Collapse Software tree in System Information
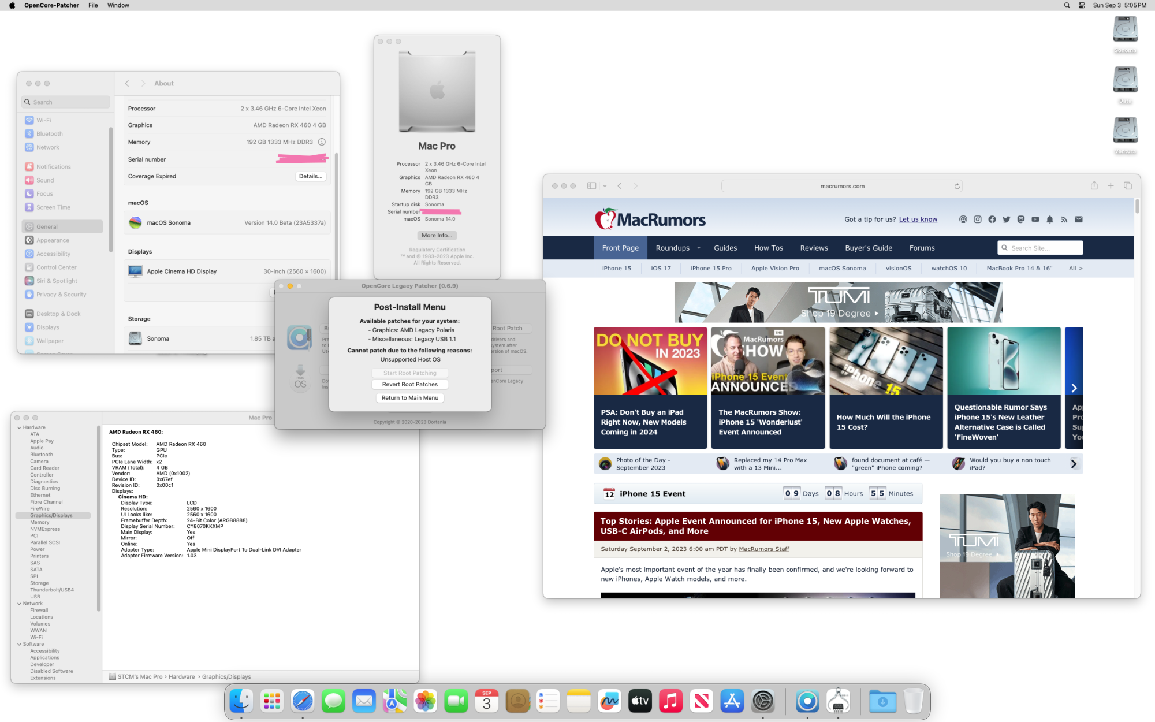 [19, 644]
